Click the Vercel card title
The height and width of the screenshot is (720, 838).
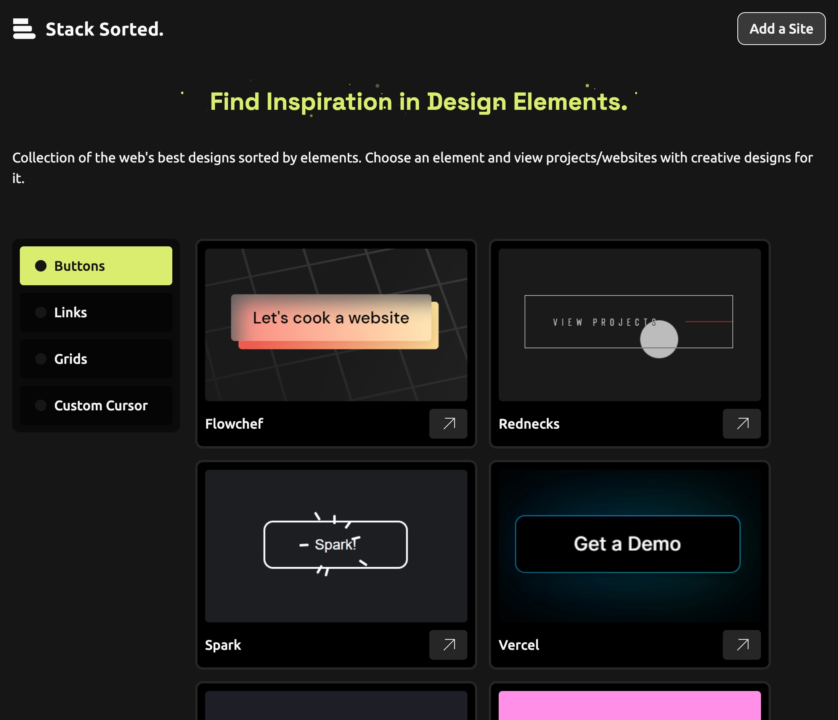[519, 645]
